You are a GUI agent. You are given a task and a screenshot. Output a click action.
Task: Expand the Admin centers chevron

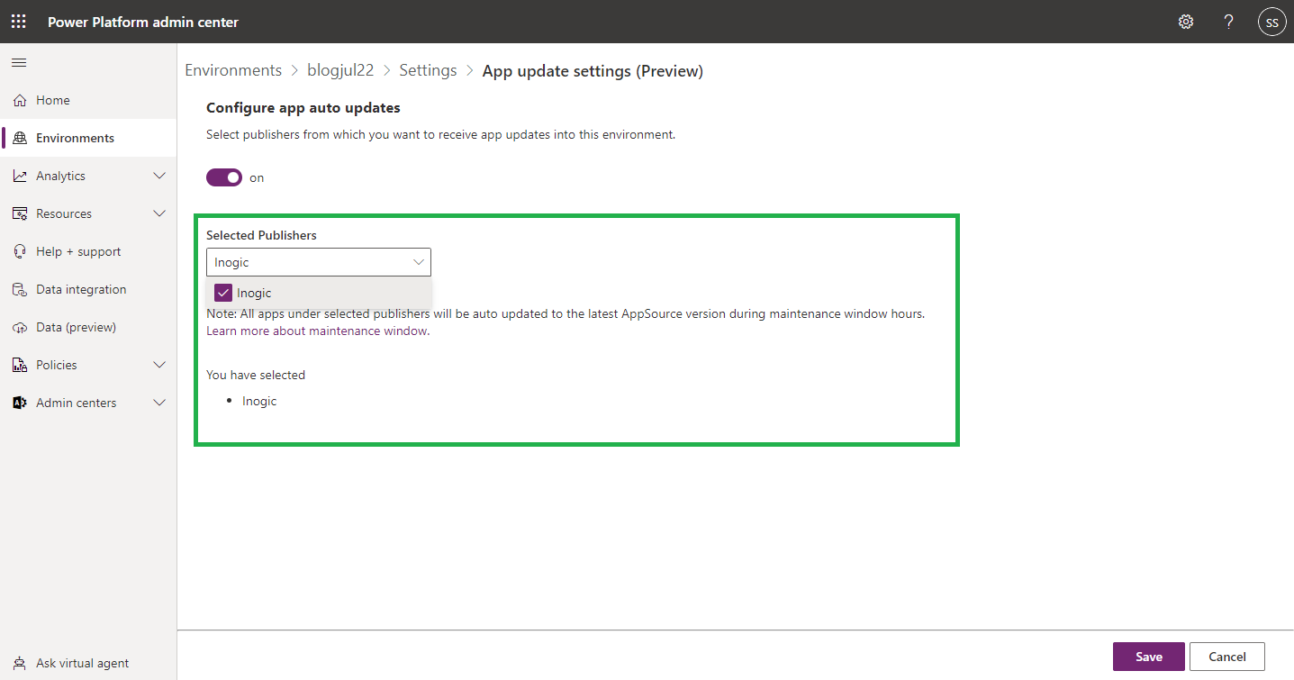pos(159,403)
